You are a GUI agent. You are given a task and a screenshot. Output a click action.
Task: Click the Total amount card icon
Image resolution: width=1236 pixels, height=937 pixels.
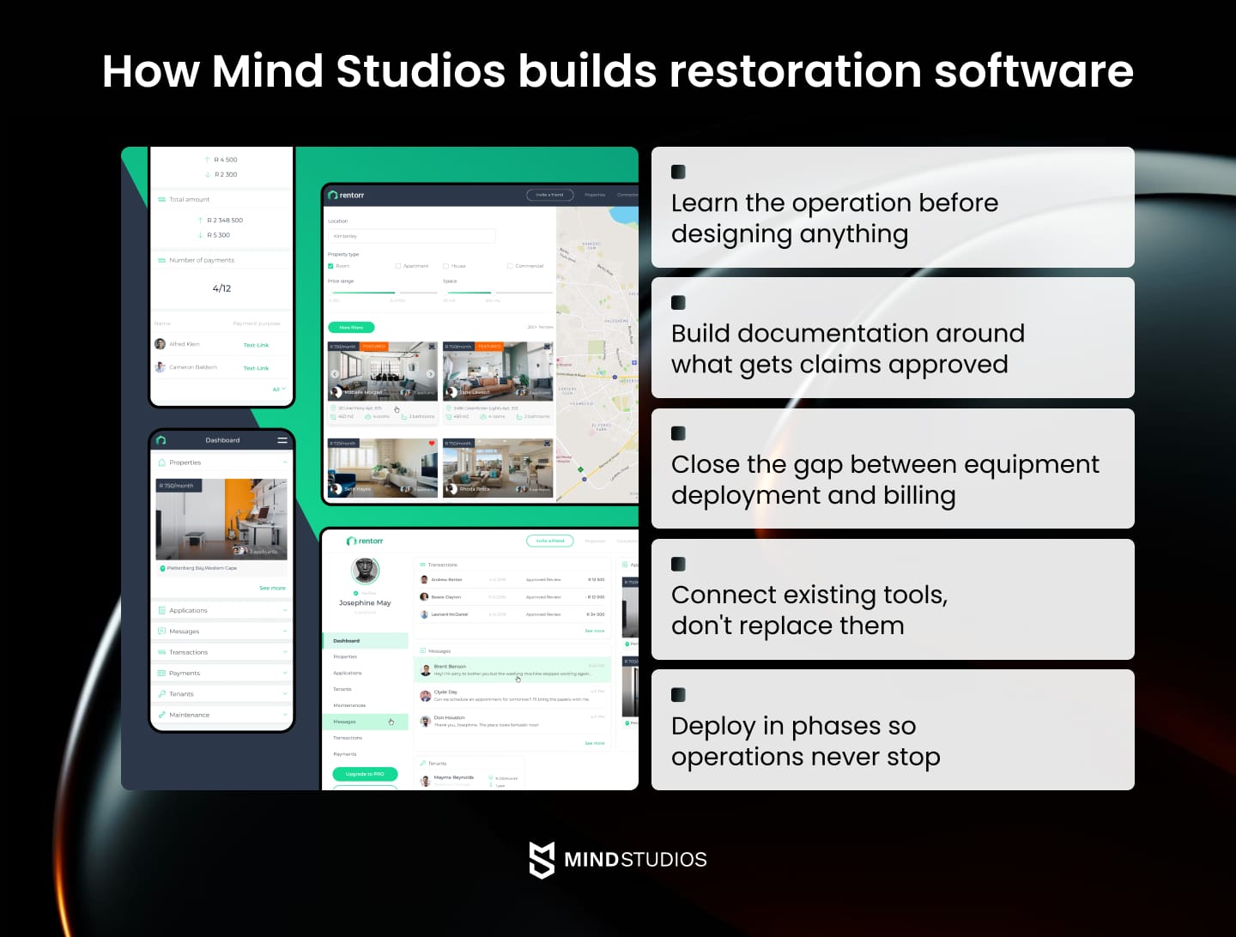[x=161, y=199]
